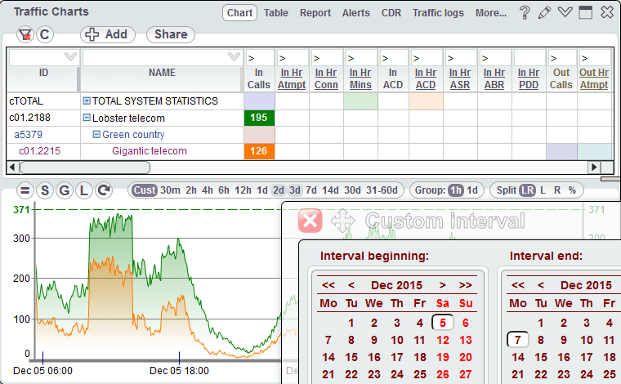The image size is (621, 384).
Task: Toggle the 1h grouping option
Action: pyautogui.click(x=455, y=190)
